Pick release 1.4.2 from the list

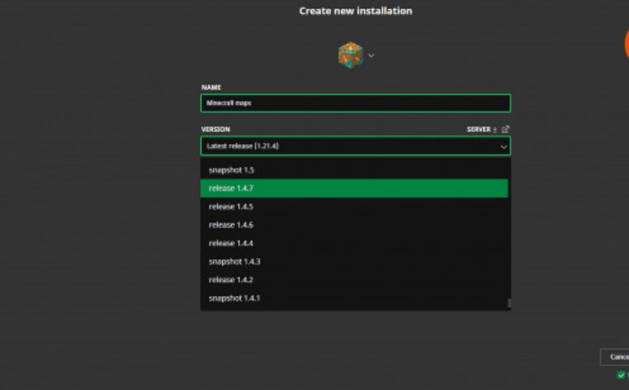pyautogui.click(x=355, y=280)
